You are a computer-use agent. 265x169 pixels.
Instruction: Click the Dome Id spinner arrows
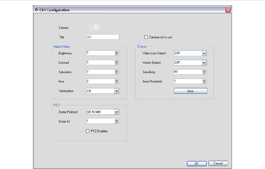[x=117, y=121]
